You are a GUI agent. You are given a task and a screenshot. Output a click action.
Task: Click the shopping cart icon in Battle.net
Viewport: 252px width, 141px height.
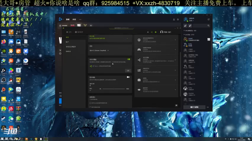coord(60,50)
